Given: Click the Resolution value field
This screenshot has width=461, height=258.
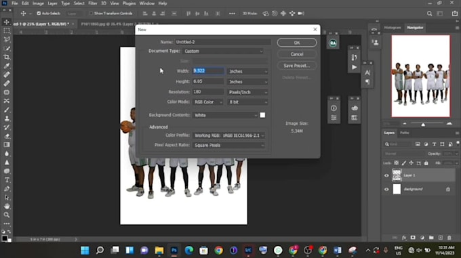Looking at the screenshot, I should 208,92.
